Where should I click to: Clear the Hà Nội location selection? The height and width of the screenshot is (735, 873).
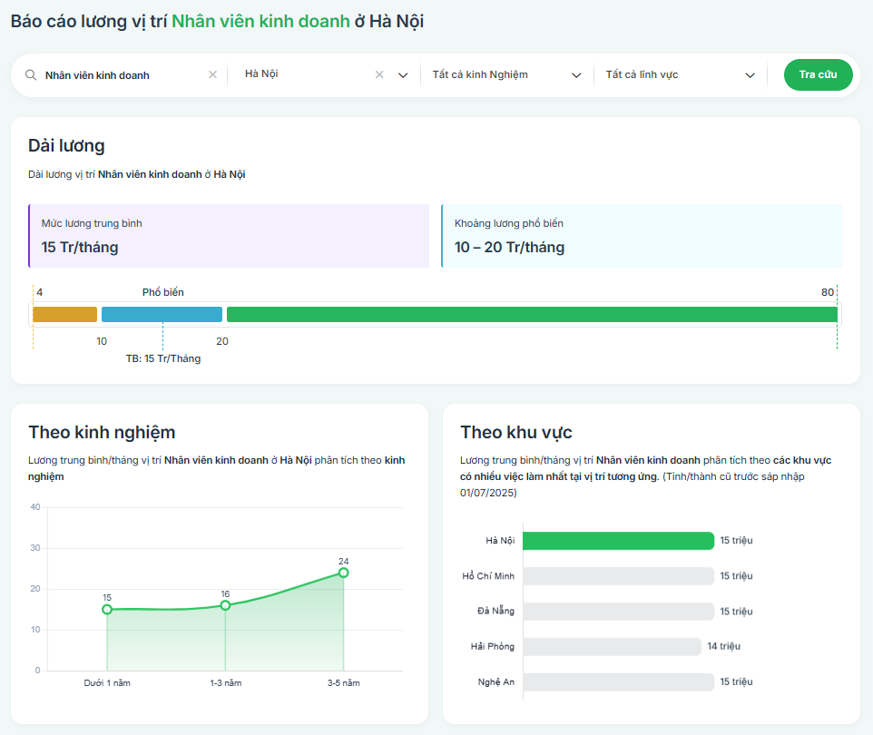(379, 74)
